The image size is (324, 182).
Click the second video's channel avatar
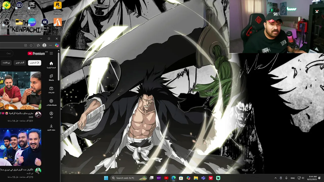tap(38, 171)
